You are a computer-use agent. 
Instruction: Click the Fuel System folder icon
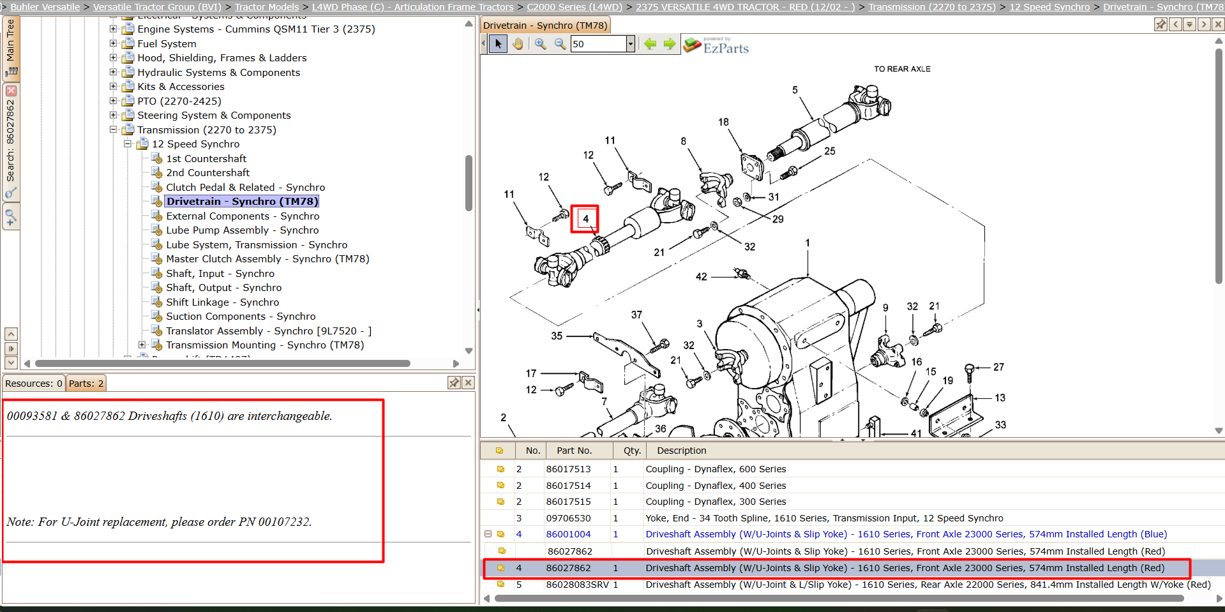(128, 43)
